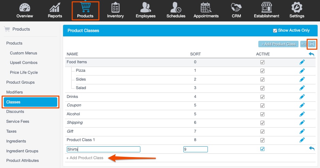This screenshot has width=320, height=168.
Task: Open Modifiers from sidebar menu
Action: pos(14,92)
